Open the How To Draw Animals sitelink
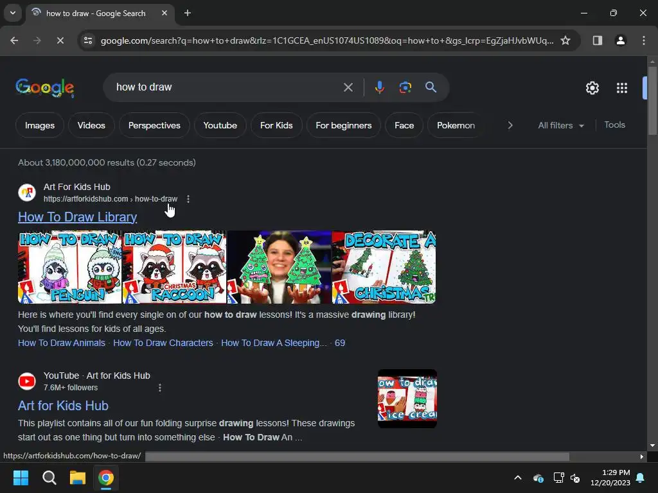Viewport: 658px width, 493px height. point(62,343)
